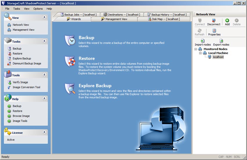Screen dimensions: 247x160
Task: Click the Browse Image help icon
Action: [9, 116]
